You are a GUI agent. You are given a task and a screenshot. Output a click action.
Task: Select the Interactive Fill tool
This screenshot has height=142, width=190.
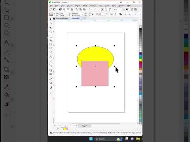pos(51,83)
